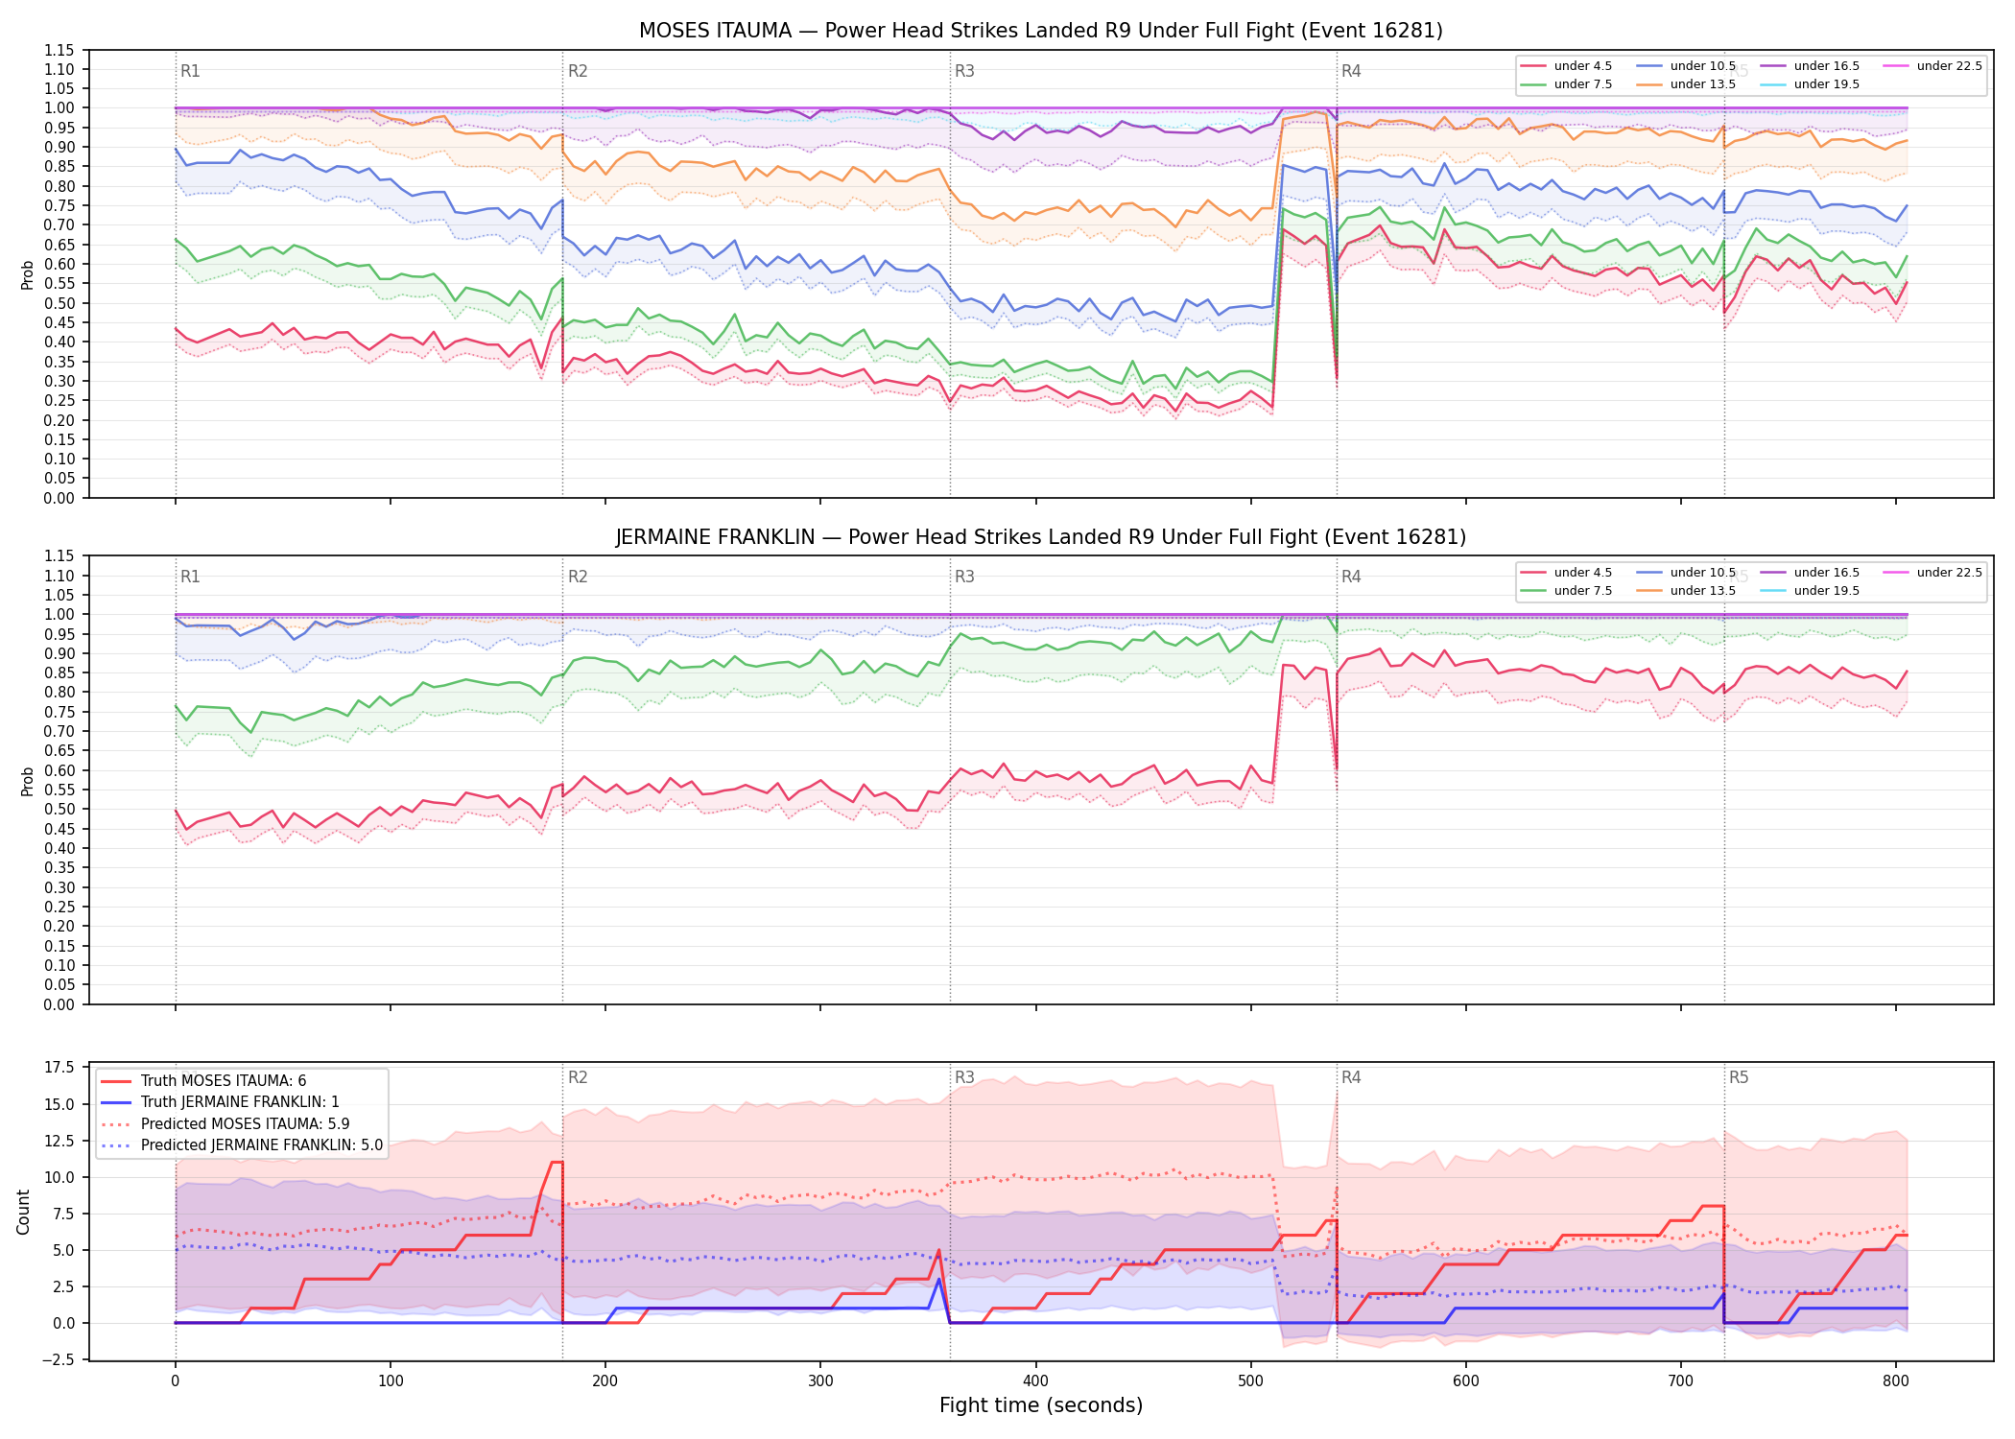2015x1439 pixels.
Task: Click R3 marker in the Count chart
Action: coord(964,1077)
